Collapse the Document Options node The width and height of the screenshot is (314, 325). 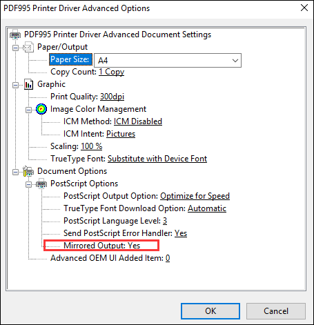click(15, 172)
